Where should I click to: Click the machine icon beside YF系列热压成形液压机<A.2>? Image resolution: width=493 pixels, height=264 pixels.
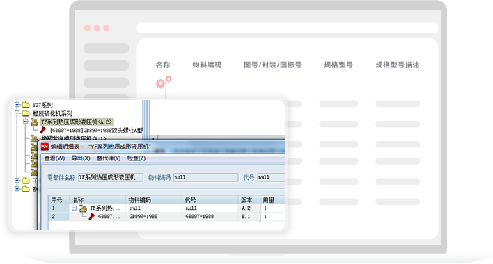[x=34, y=122]
